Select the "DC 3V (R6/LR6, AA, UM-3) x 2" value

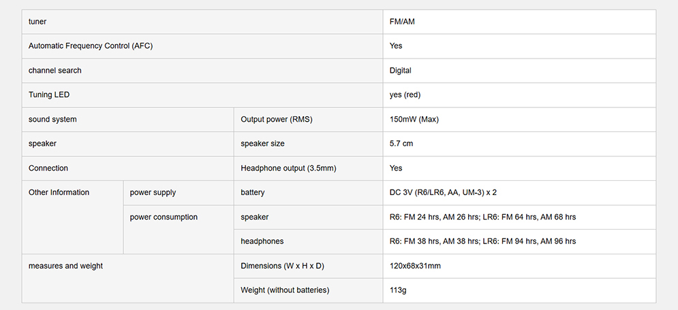(x=448, y=193)
